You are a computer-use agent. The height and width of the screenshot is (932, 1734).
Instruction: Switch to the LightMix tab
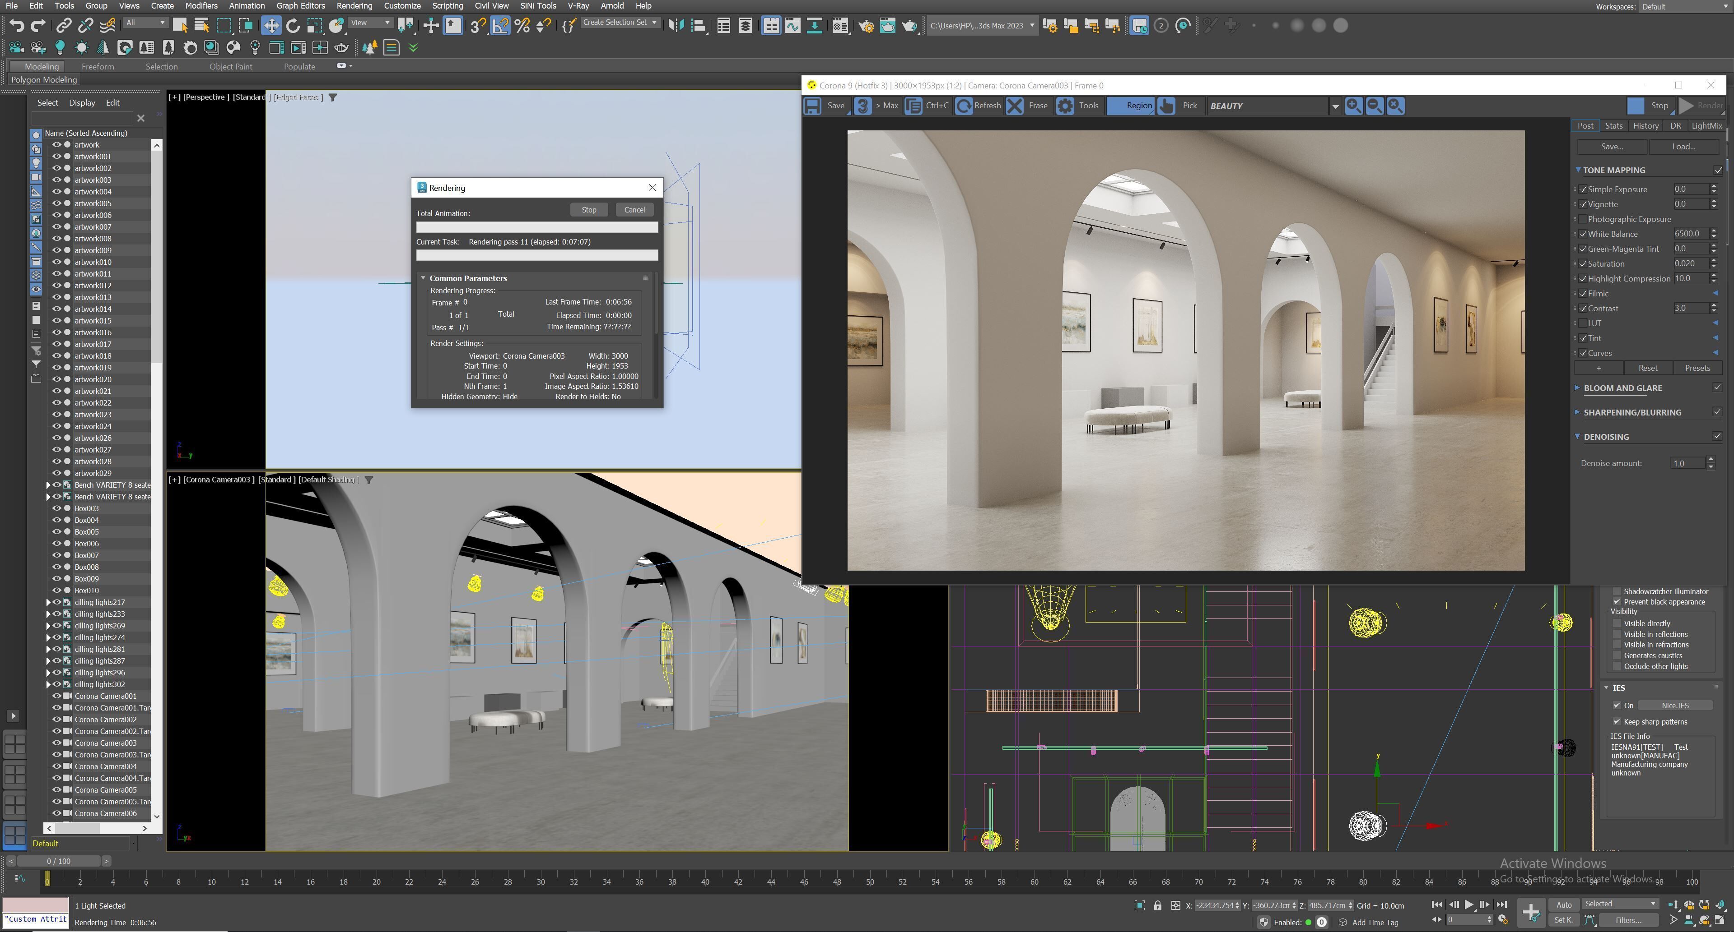click(1706, 126)
